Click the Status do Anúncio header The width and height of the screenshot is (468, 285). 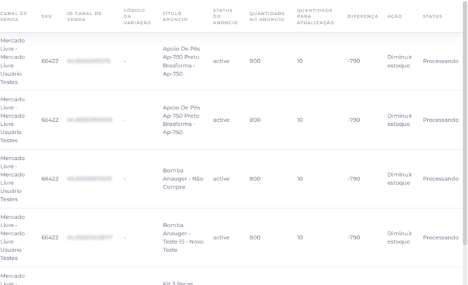(x=225, y=16)
